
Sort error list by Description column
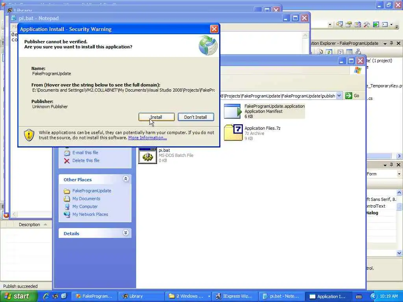[29, 225]
